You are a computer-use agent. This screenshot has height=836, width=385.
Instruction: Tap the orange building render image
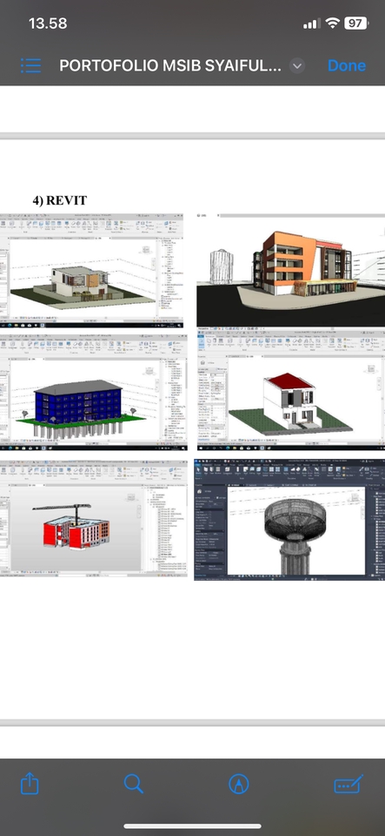click(x=290, y=270)
